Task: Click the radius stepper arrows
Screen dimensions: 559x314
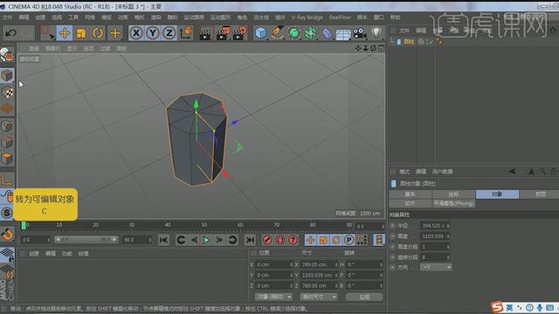Action: [x=448, y=226]
